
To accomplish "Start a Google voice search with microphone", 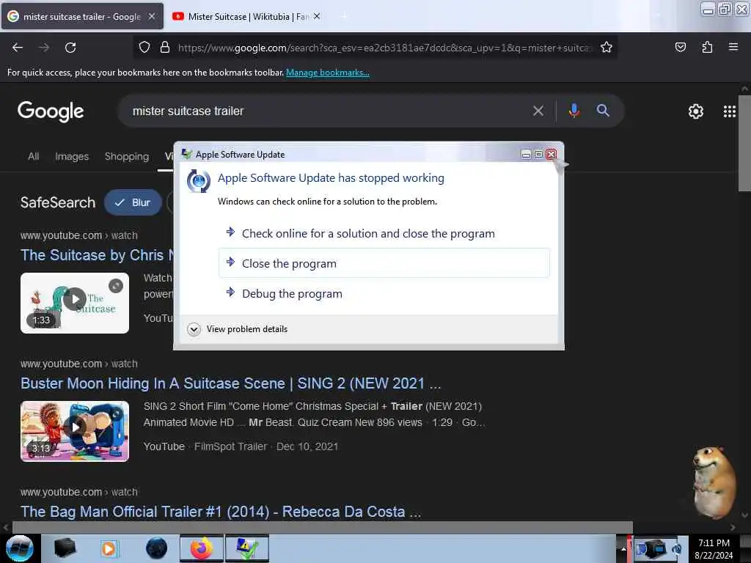I will click(x=574, y=111).
